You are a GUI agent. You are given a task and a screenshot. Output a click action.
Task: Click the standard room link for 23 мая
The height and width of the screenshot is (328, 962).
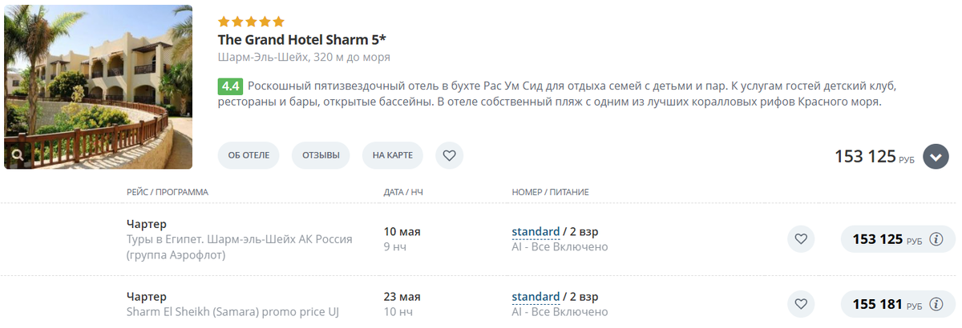tap(536, 297)
